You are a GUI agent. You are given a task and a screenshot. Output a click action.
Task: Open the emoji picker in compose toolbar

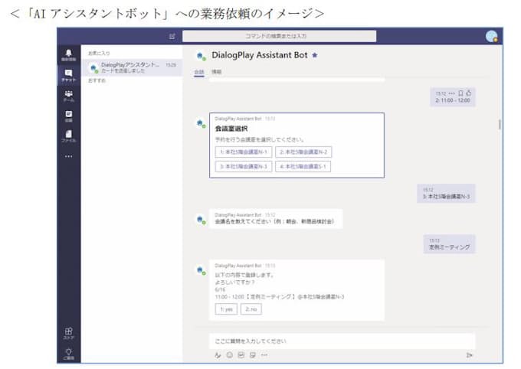[x=229, y=355]
